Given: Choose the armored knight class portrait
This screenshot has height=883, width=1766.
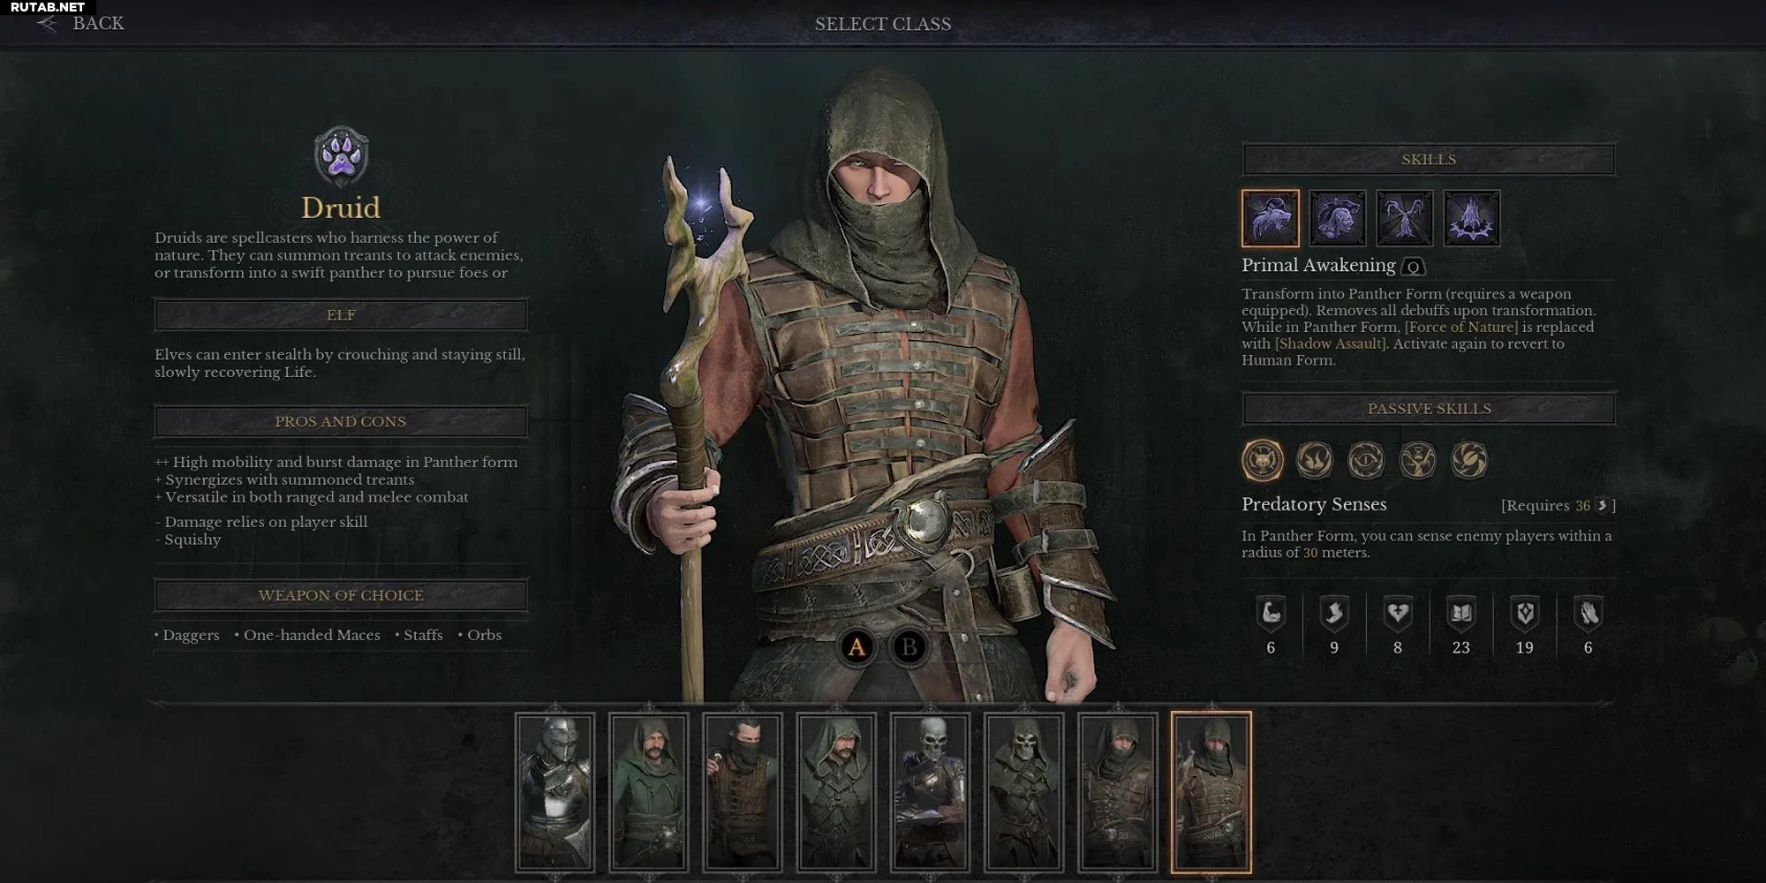Looking at the screenshot, I should coord(555,792).
